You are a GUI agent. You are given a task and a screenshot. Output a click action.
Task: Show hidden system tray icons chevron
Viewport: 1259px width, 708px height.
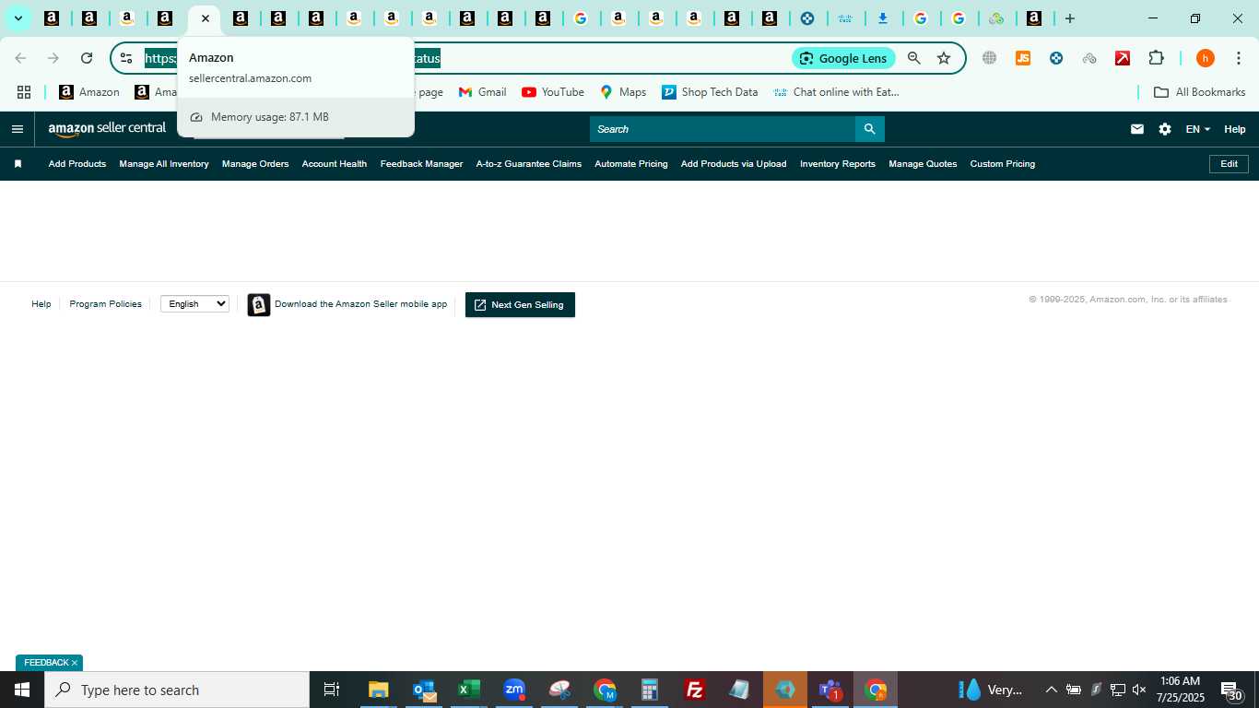[1051, 690]
